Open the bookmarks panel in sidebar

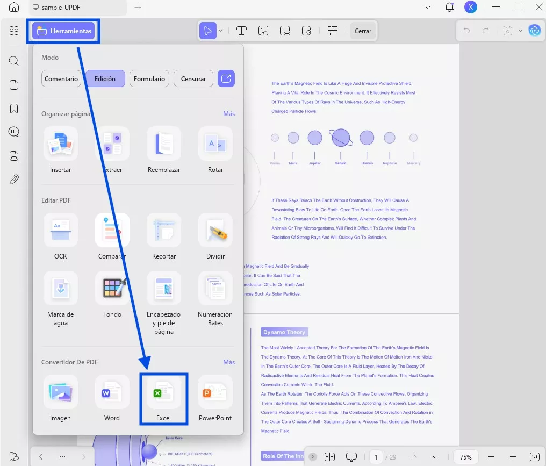(x=14, y=109)
